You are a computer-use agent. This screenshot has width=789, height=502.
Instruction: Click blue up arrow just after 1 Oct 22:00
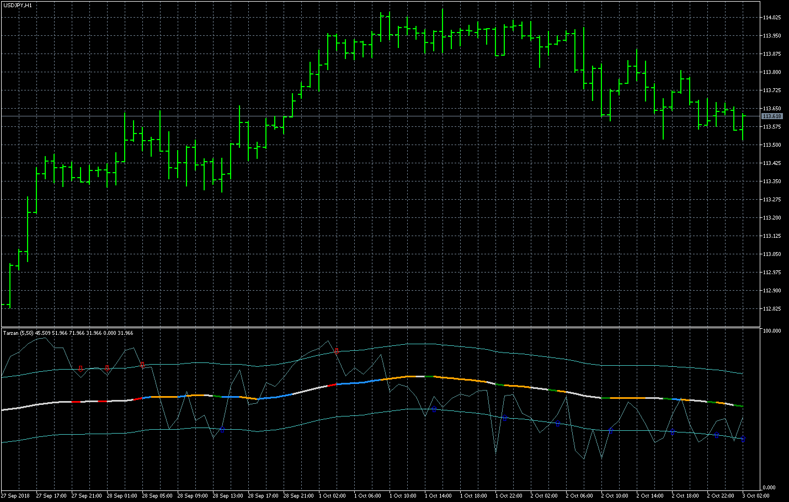504,418
